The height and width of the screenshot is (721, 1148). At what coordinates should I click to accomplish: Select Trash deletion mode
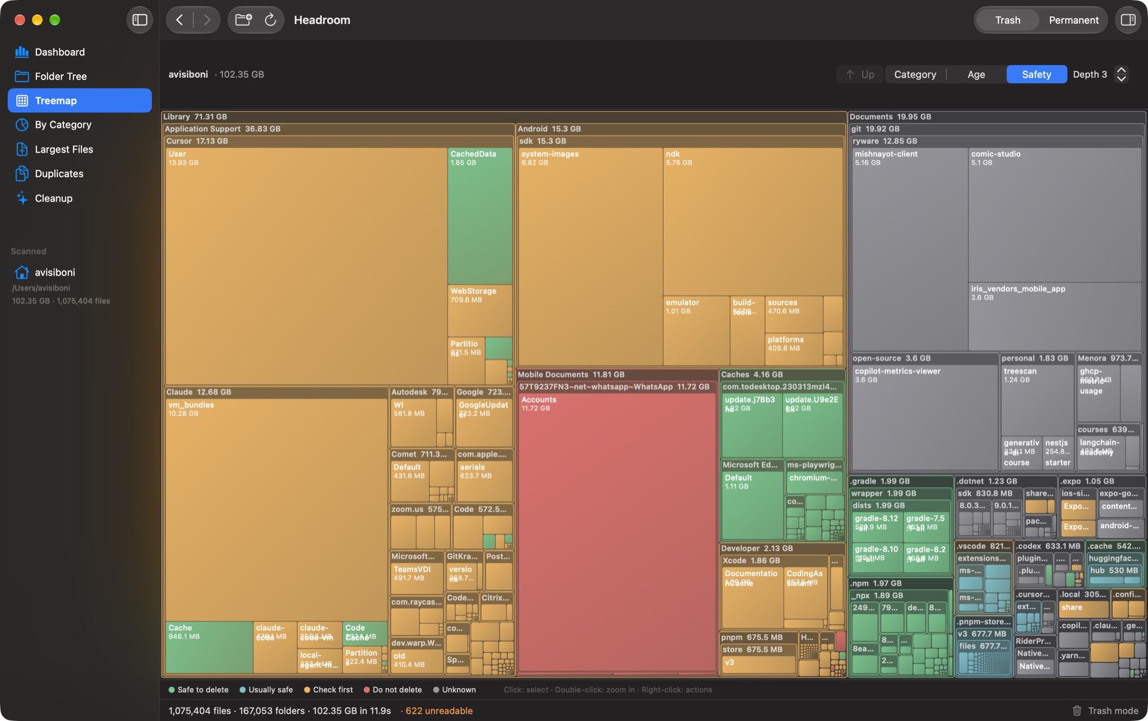click(1007, 20)
